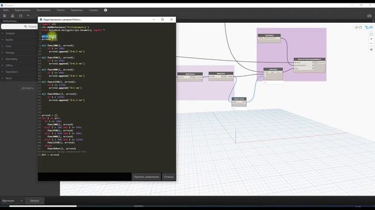Click the Element.SetParameterByName node header
The height and width of the screenshot is (210, 375).
tap(309, 60)
